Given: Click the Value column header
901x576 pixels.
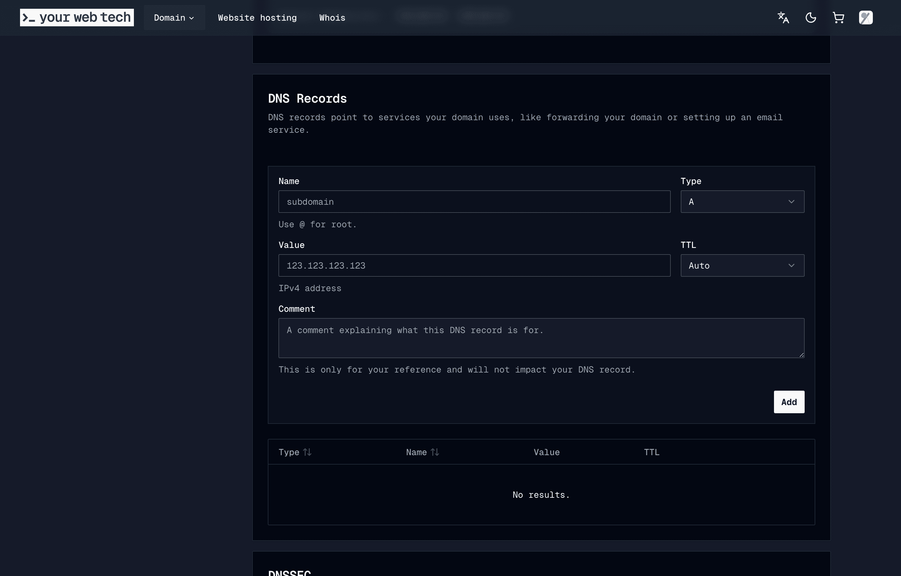Looking at the screenshot, I should (547, 452).
